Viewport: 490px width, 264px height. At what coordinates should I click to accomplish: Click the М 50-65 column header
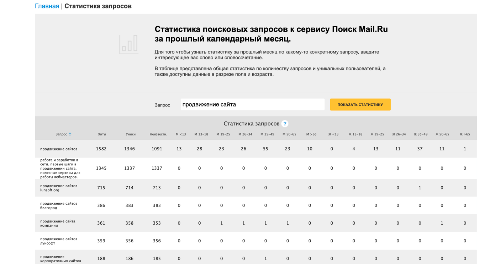(x=289, y=134)
